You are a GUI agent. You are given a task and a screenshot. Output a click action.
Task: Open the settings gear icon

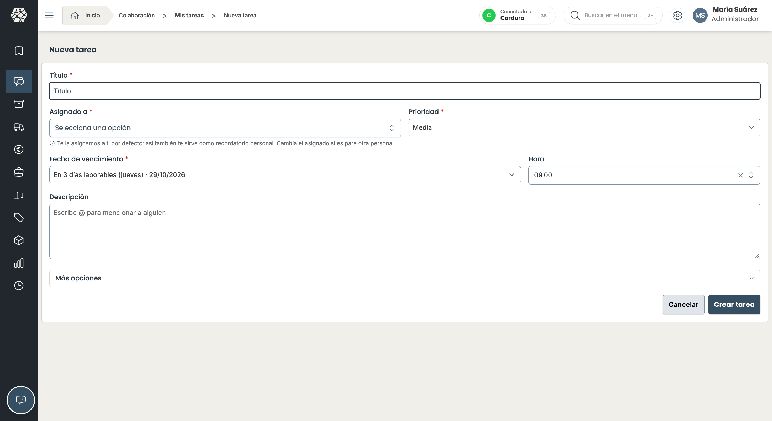point(677,15)
